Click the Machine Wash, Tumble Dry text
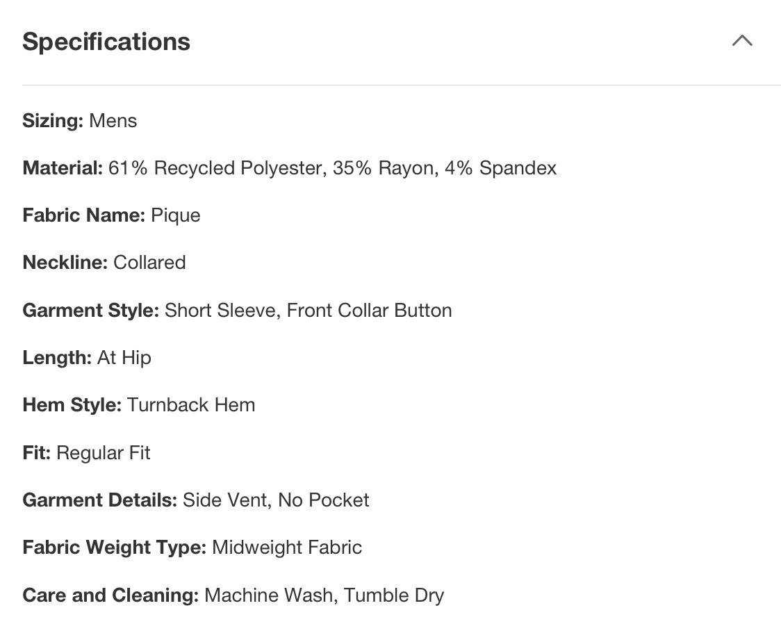The image size is (781, 617). pyautogui.click(x=324, y=595)
